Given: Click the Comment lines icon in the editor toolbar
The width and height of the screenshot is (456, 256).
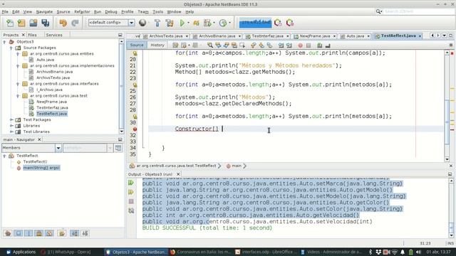Looking at the screenshot, I should pos(320,46).
